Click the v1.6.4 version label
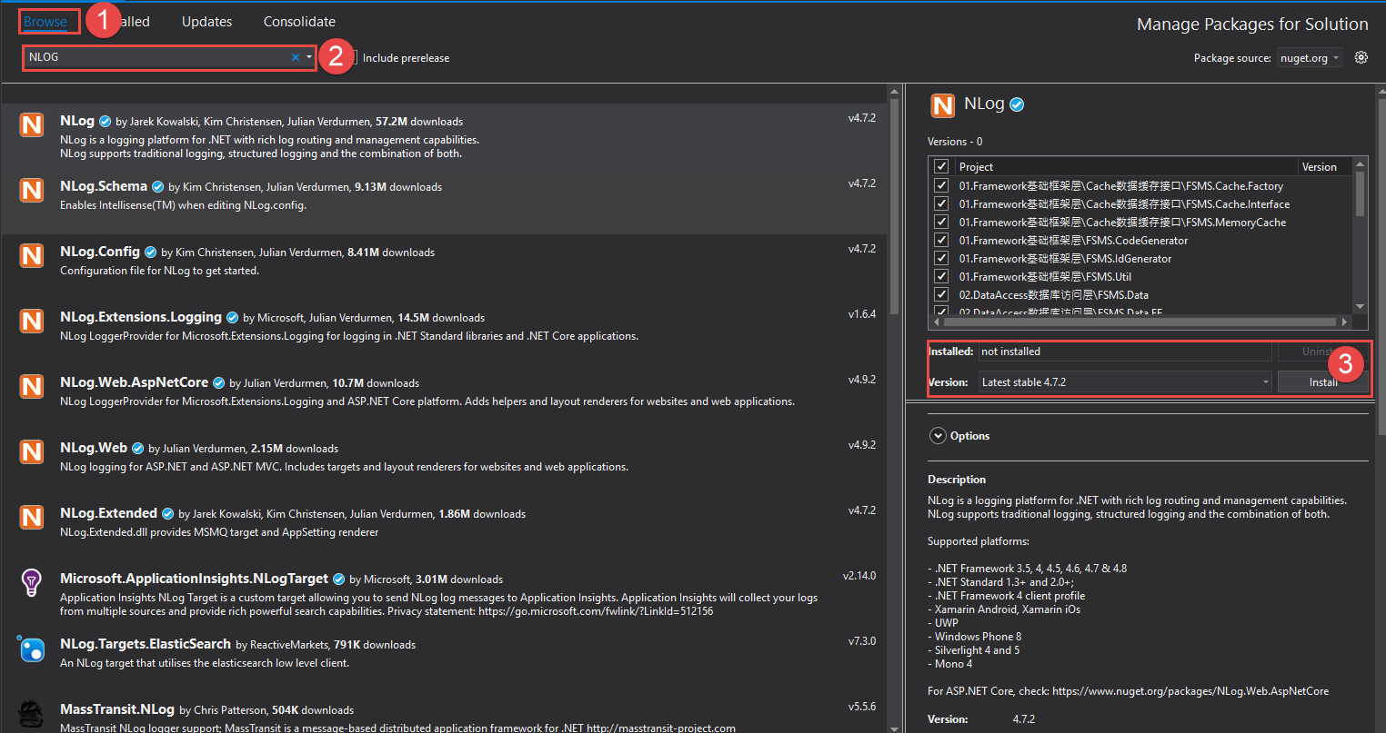Image resolution: width=1386 pixels, height=733 pixels. (x=862, y=314)
